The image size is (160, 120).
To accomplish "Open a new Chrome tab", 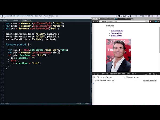I will click(132, 19).
